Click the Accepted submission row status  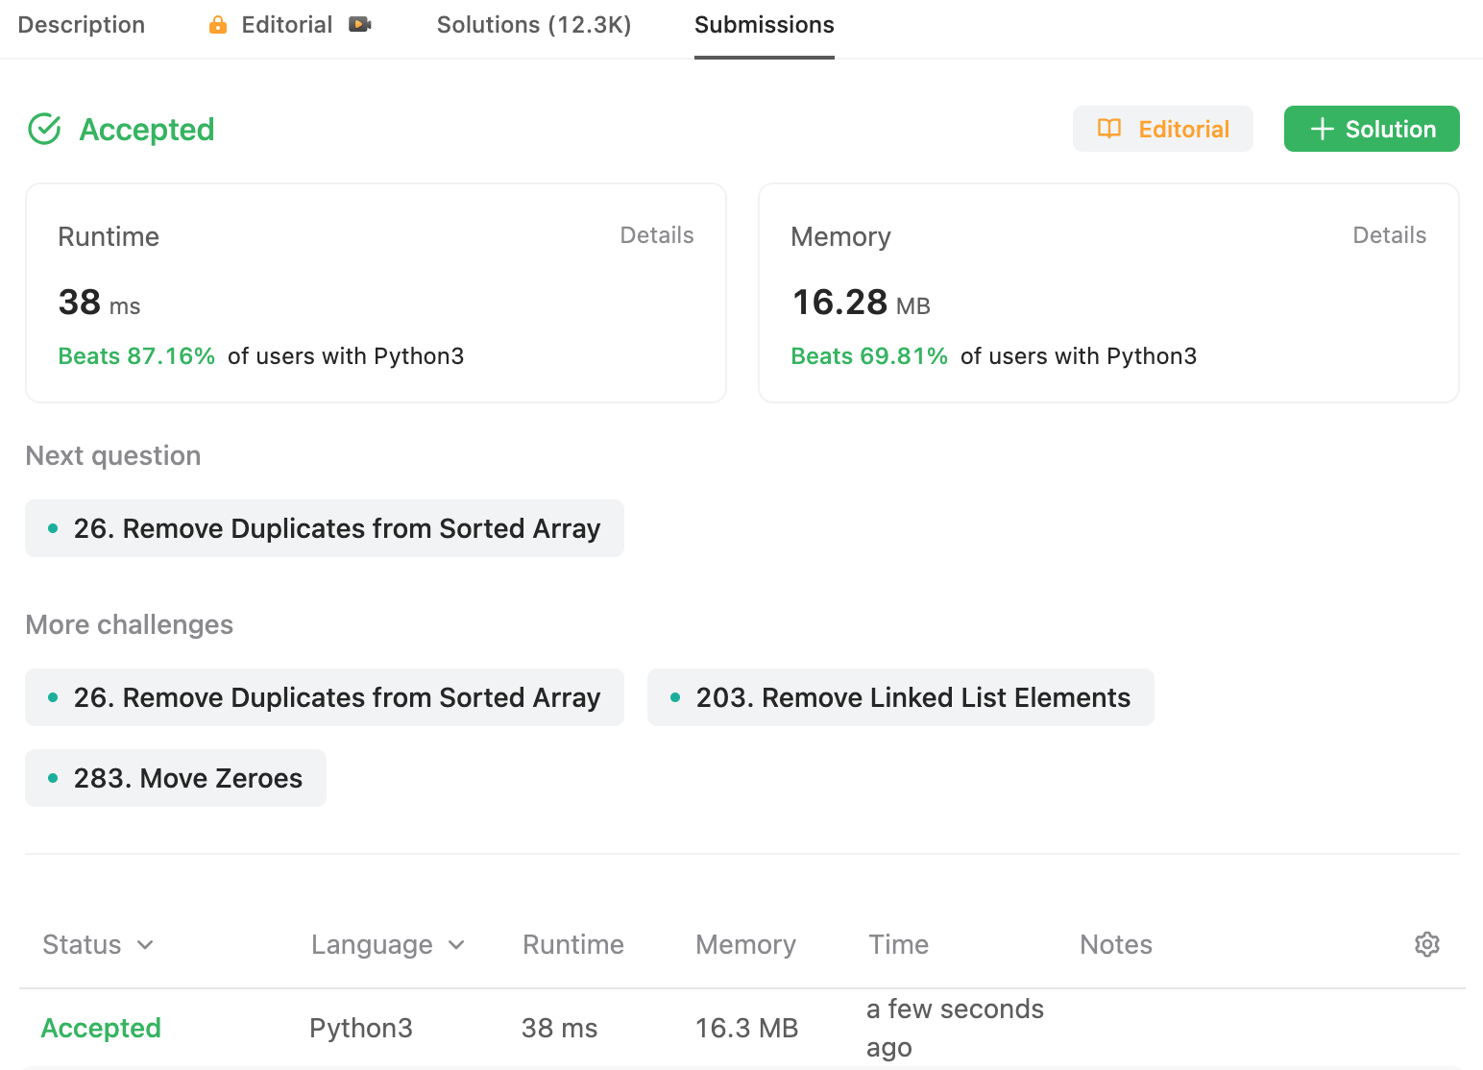click(x=101, y=1028)
